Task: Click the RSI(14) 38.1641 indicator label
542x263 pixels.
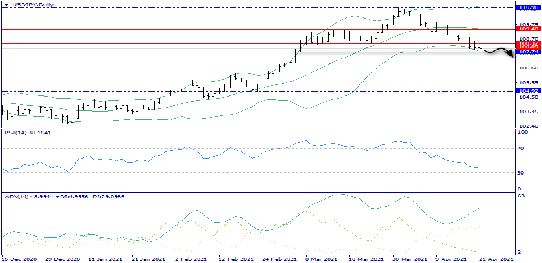Action: [28, 133]
